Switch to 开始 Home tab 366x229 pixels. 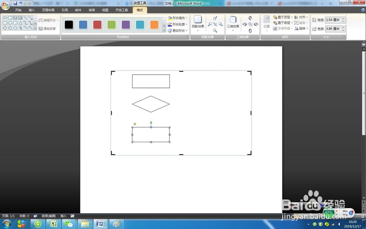18,10
